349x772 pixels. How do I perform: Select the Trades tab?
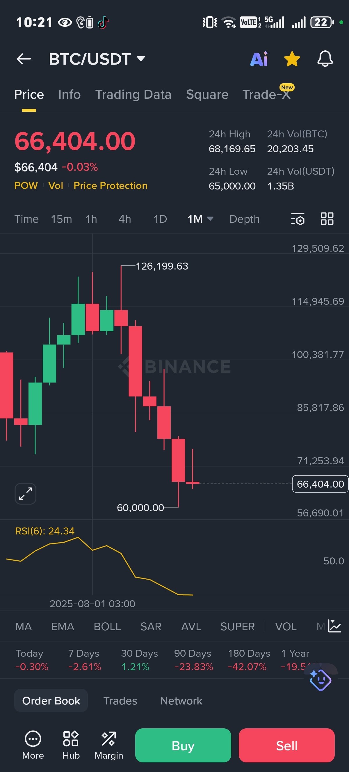[120, 701]
